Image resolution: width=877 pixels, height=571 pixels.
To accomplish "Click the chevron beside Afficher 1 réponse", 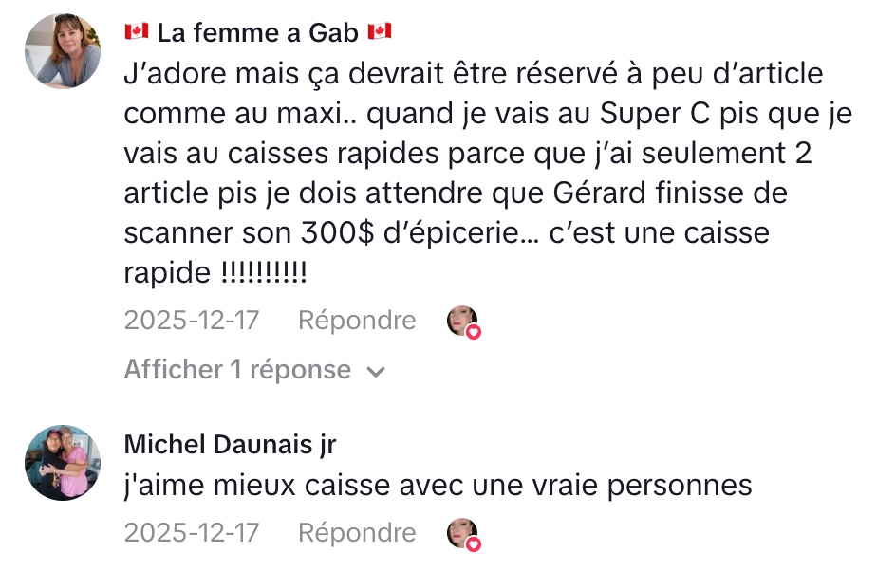I will [x=376, y=371].
